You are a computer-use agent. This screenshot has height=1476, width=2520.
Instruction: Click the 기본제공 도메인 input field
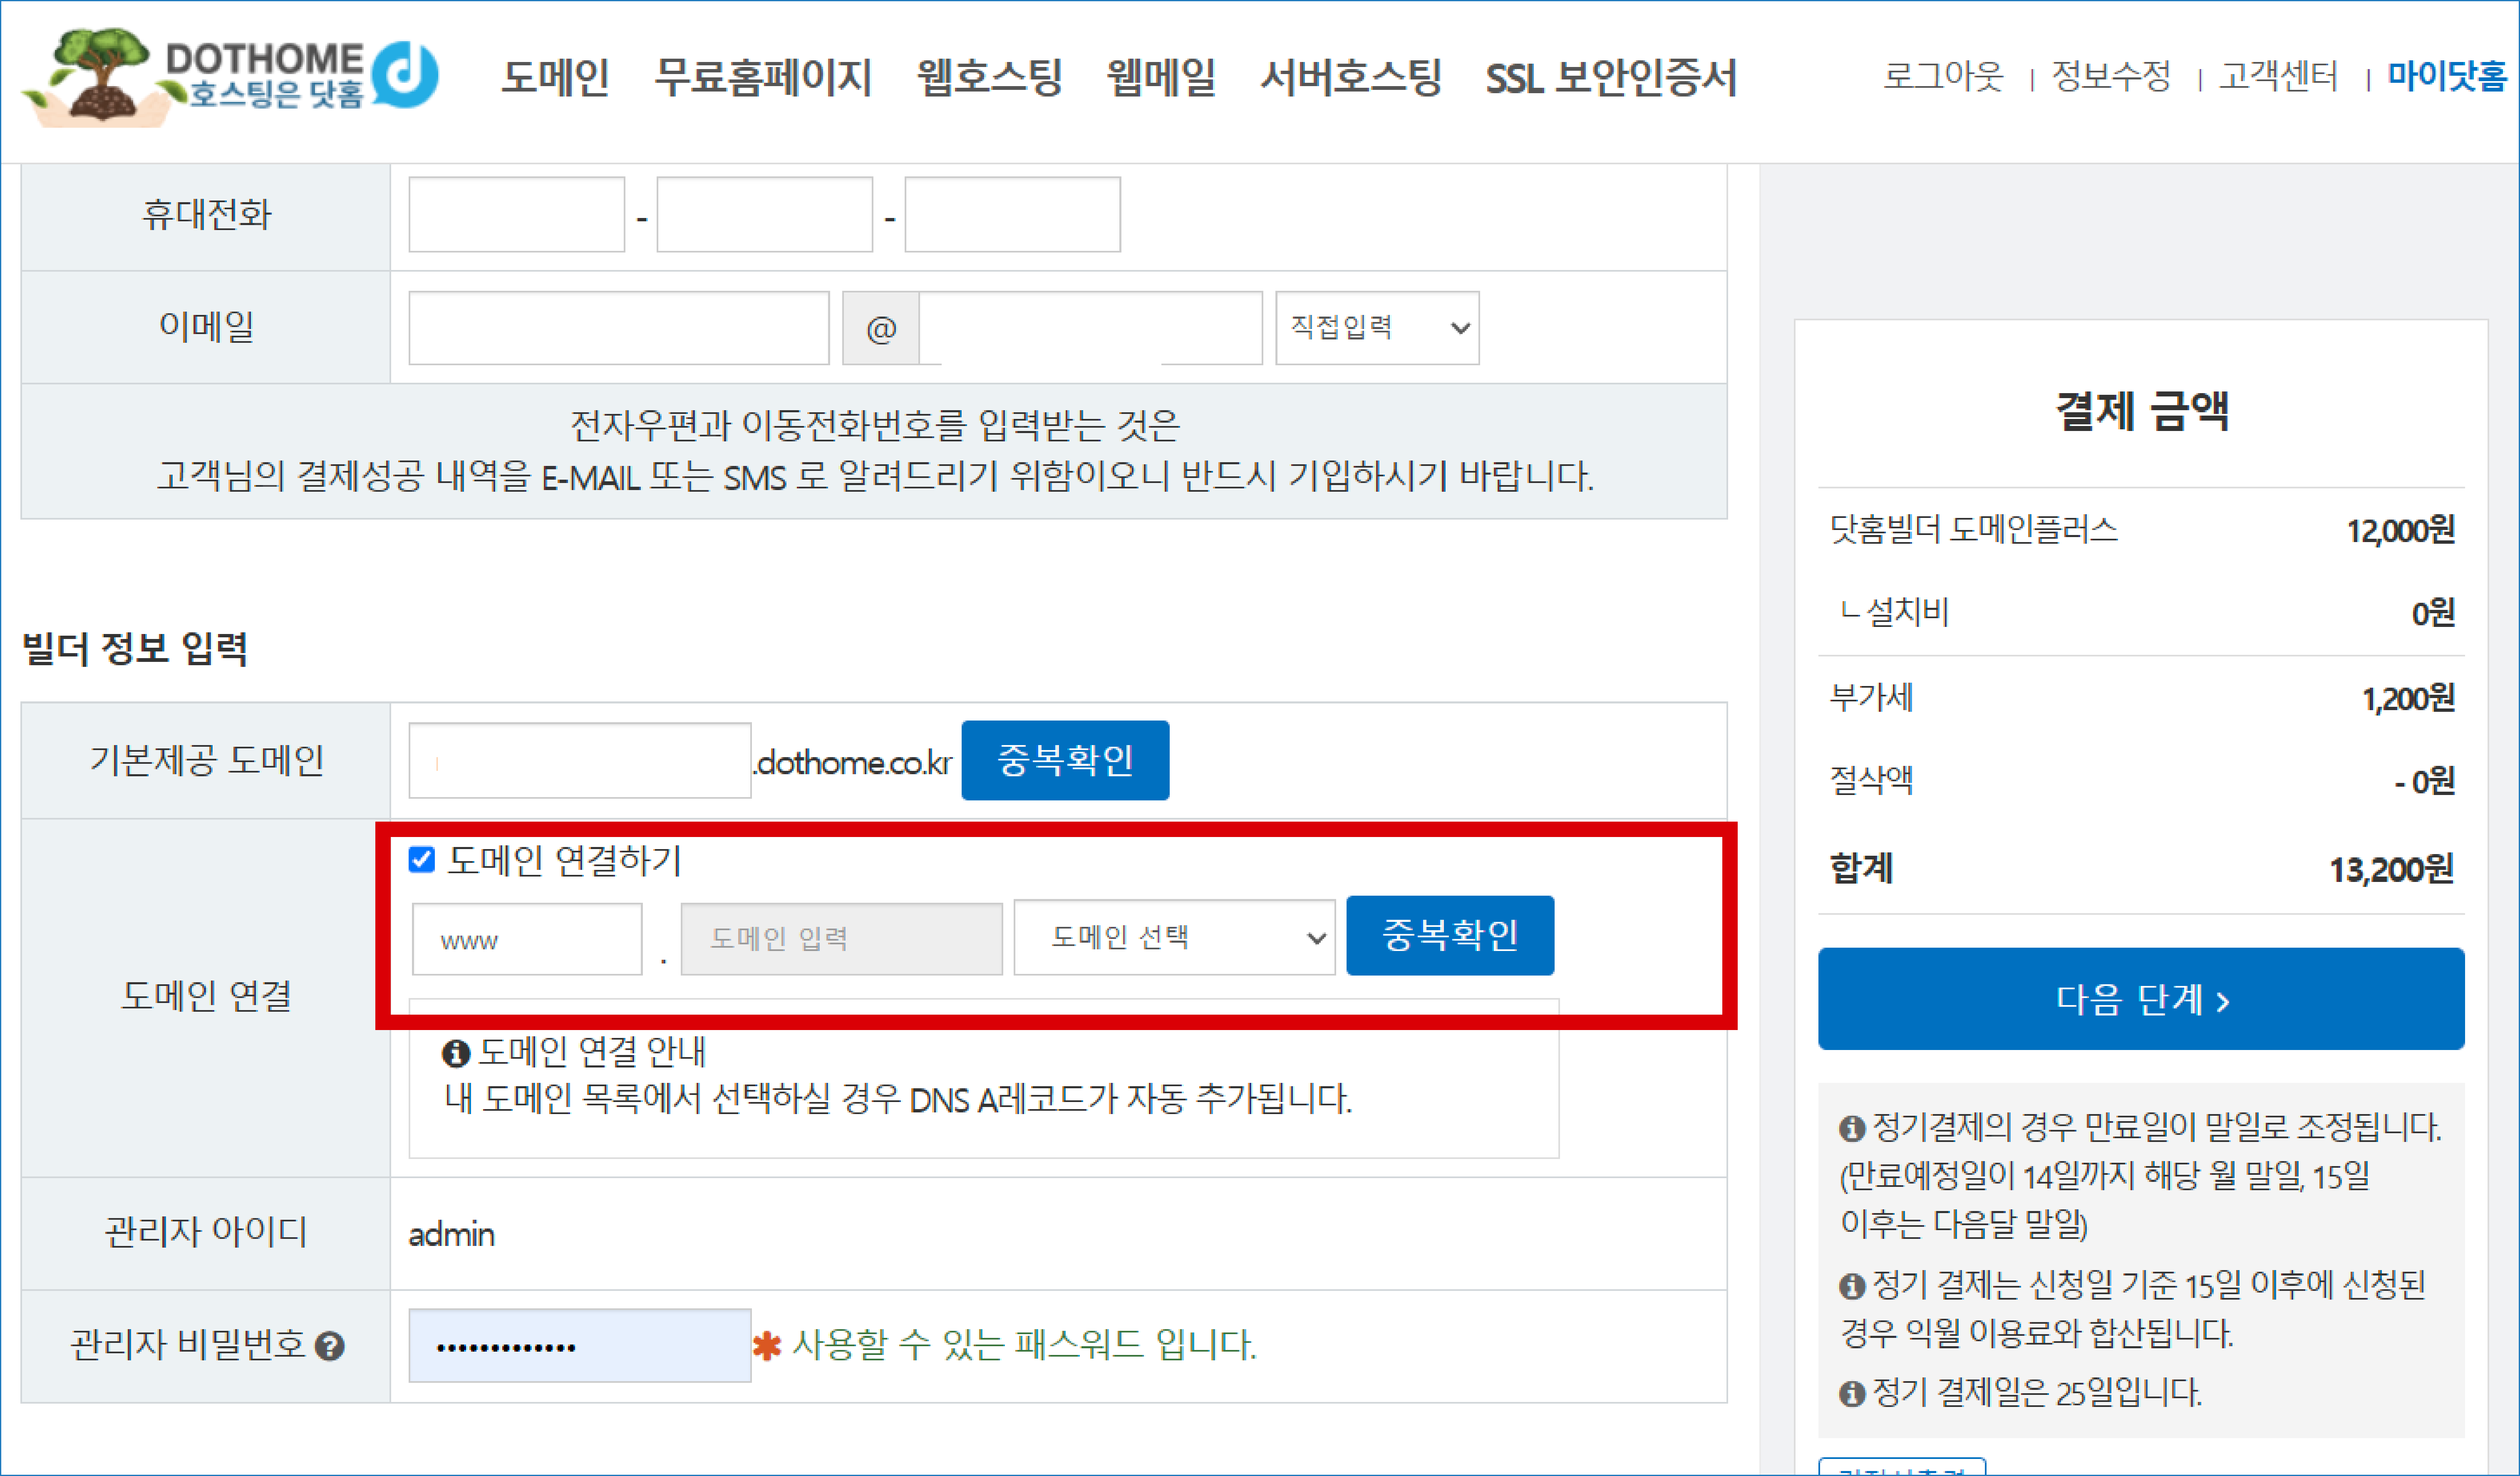(580, 761)
